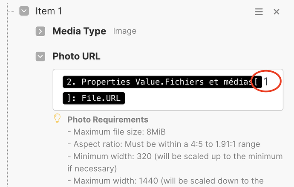Click the Photo URL label

(x=76, y=56)
